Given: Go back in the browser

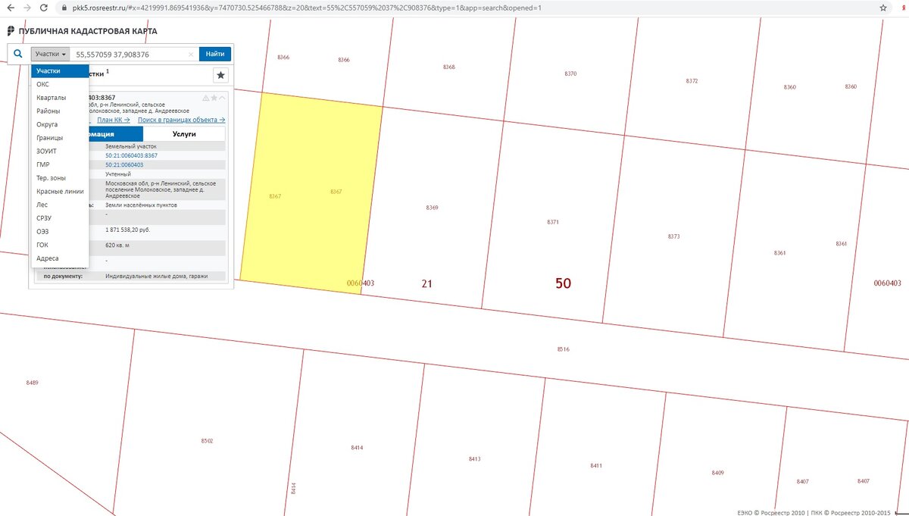Looking at the screenshot, I should (x=9, y=7).
